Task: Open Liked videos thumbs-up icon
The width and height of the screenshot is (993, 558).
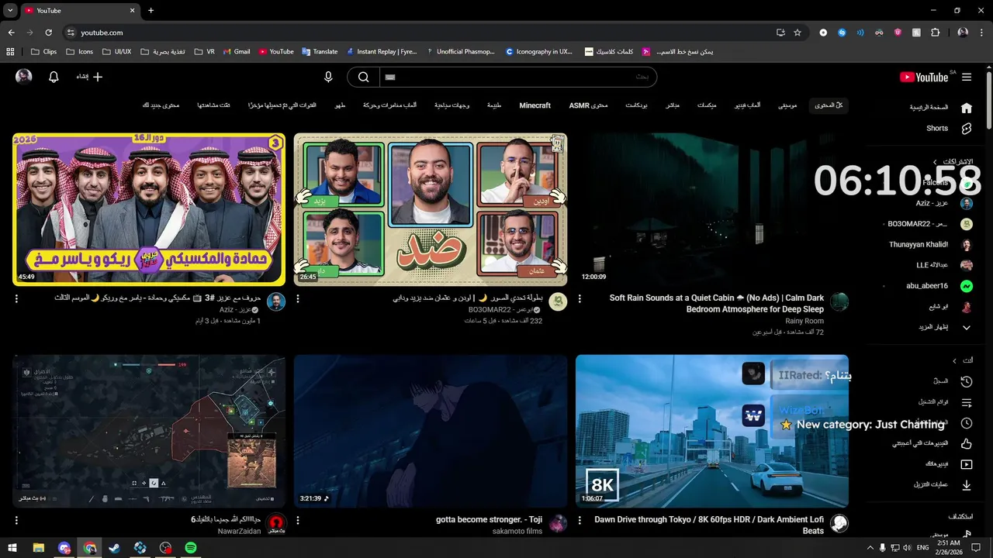Action: click(x=967, y=444)
